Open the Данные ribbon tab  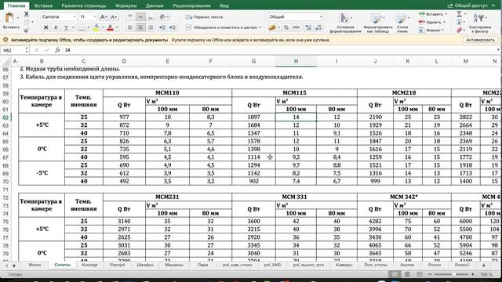[155, 5]
